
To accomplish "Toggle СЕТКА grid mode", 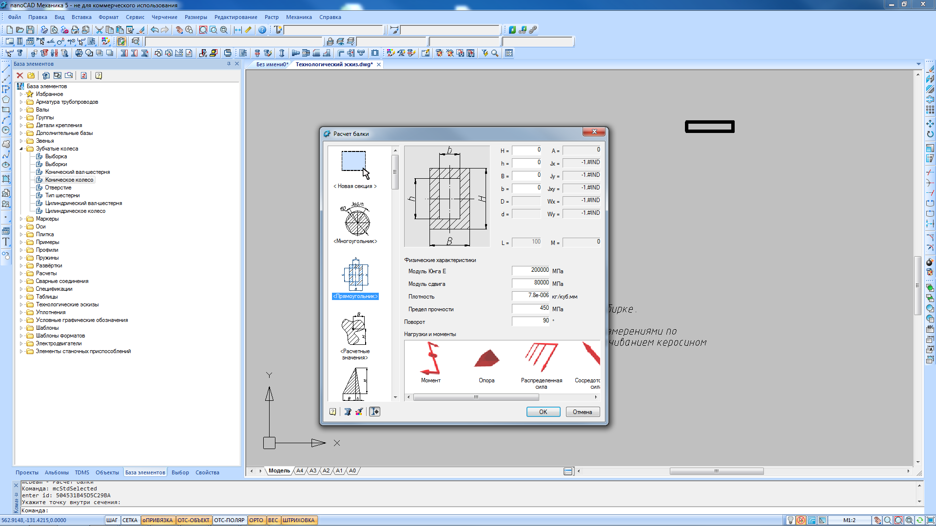I will pyautogui.click(x=130, y=520).
